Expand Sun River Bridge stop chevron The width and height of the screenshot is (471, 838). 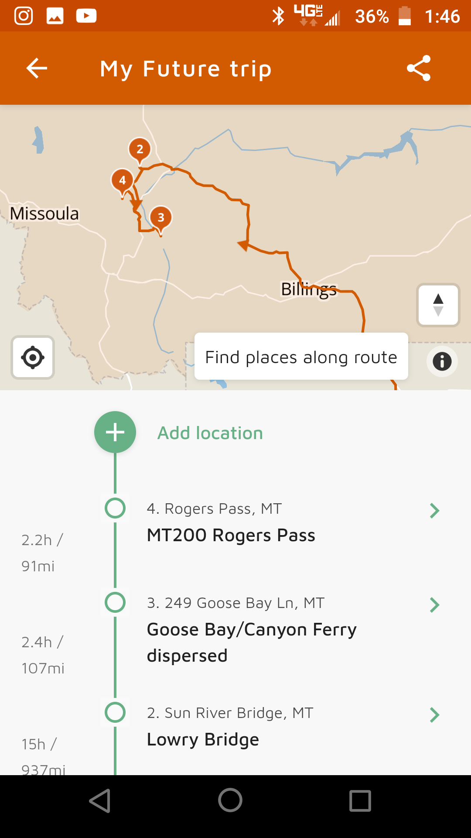[434, 715]
